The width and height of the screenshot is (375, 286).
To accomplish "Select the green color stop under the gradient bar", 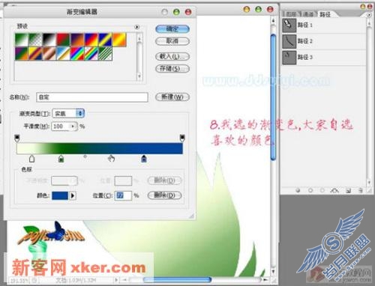I will [x=61, y=158].
